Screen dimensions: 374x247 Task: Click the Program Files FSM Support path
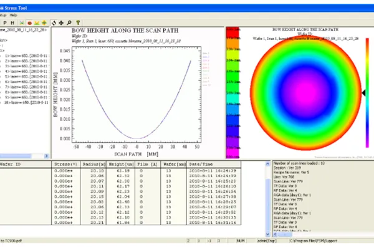pos(314,241)
